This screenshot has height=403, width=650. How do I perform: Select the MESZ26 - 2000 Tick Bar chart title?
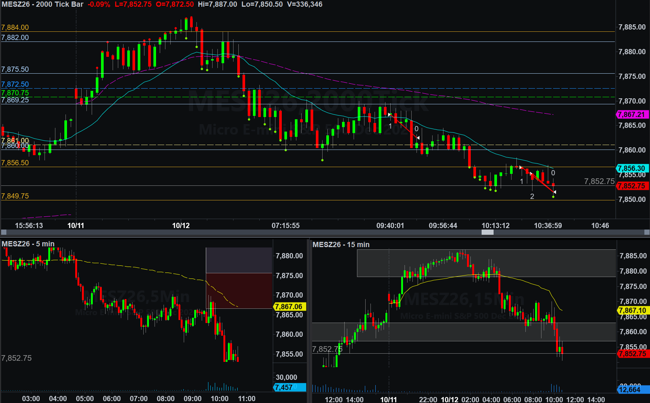point(42,4)
